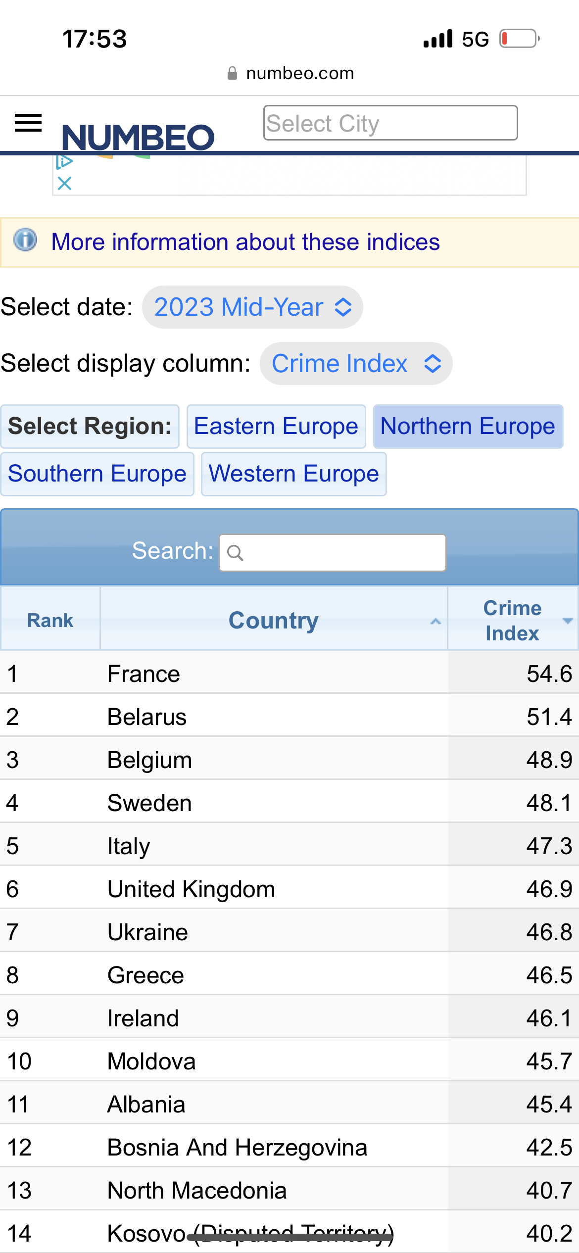Click the search magnifier icon
The width and height of the screenshot is (579, 1253).
[x=235, y=553]
